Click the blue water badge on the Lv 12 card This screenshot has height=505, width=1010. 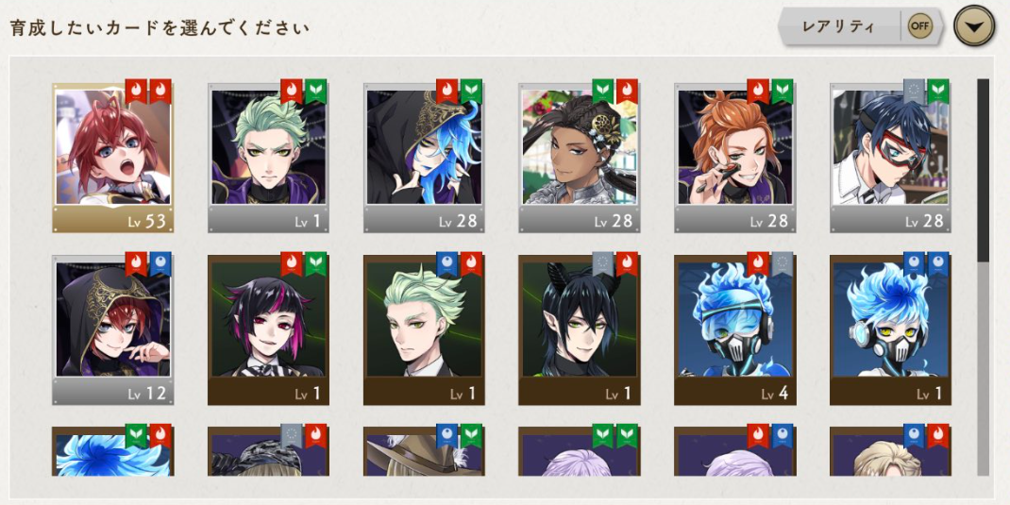tap(160, 263)
